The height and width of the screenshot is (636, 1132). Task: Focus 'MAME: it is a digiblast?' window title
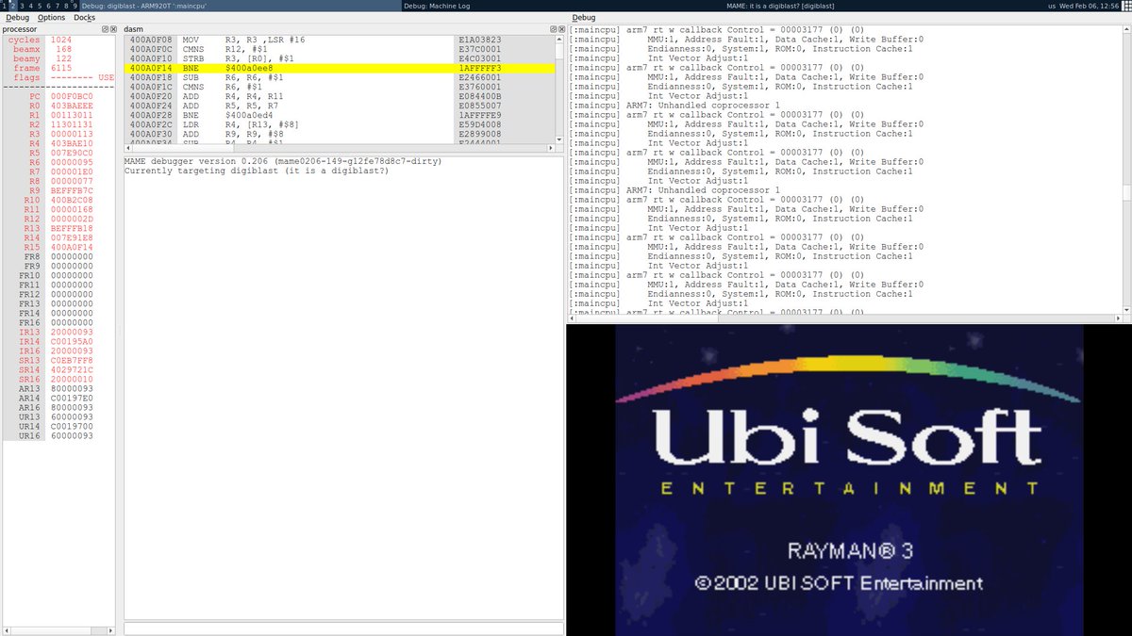(781, 6)
